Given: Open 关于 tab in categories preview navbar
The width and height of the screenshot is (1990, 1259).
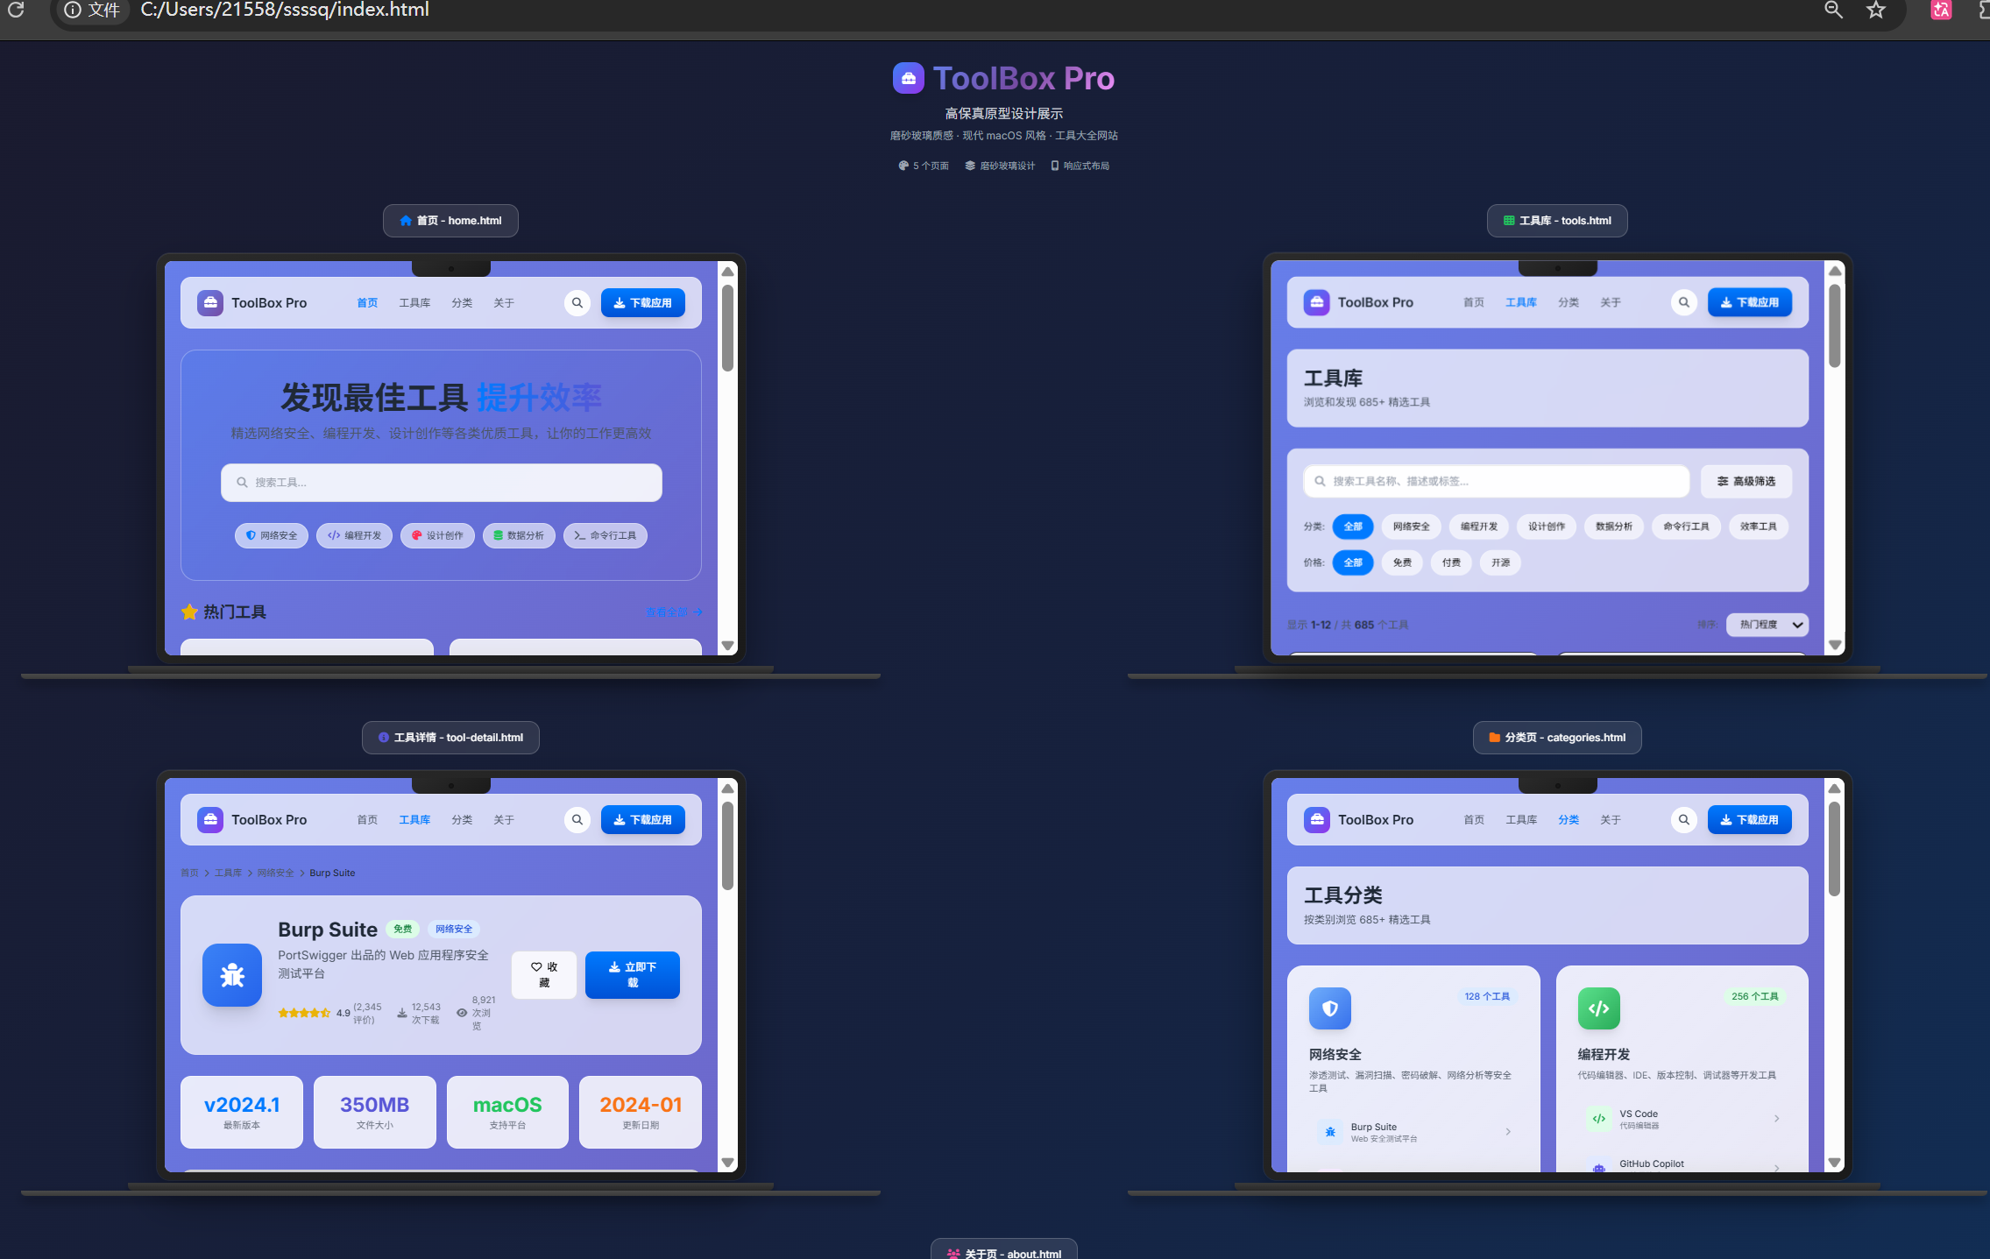Looking at the screenshot, I should pos(1611,820).
